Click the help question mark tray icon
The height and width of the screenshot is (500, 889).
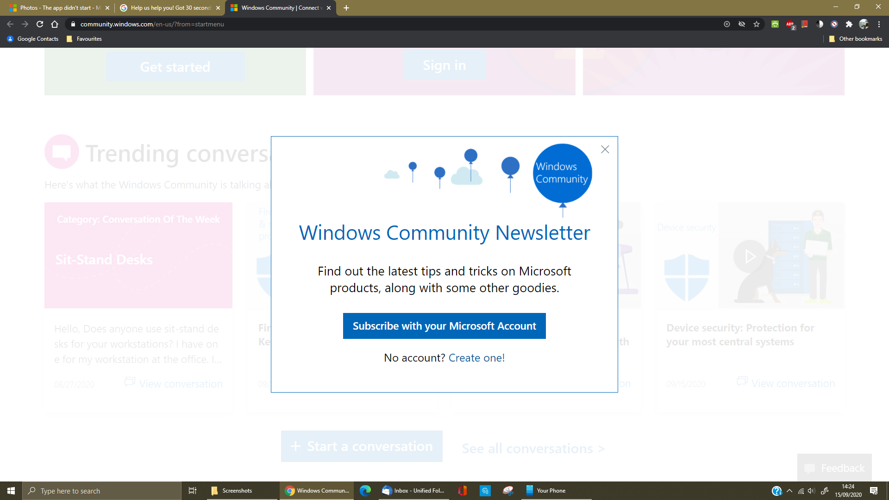[776, 491]
